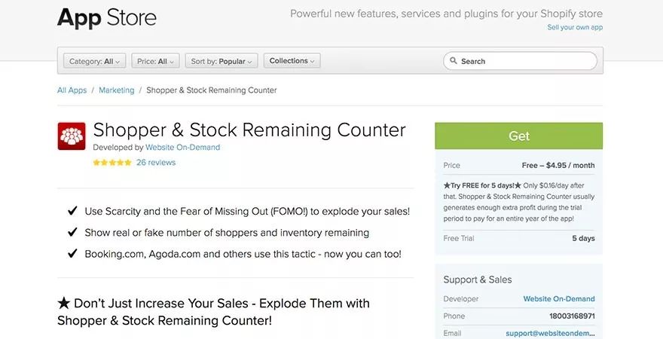Click the phone number 18003168971
The width and height of the screenshot is (663, 339).
(x=572, y=316)
